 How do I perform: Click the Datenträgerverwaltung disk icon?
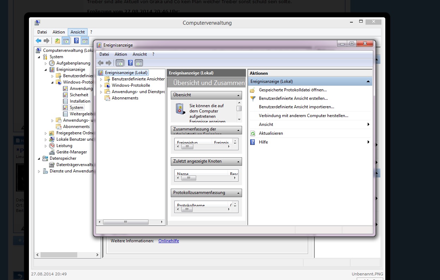[x=52, y=165]
